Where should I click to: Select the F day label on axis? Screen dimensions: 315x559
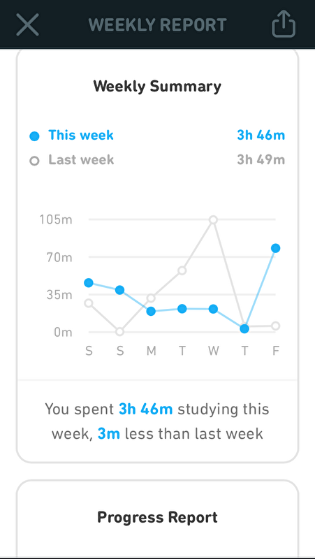coord(275,351)
